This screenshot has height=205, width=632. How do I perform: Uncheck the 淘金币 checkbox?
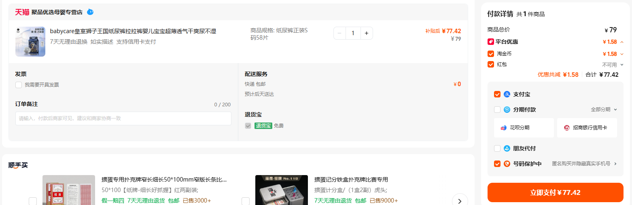point(491,54)
